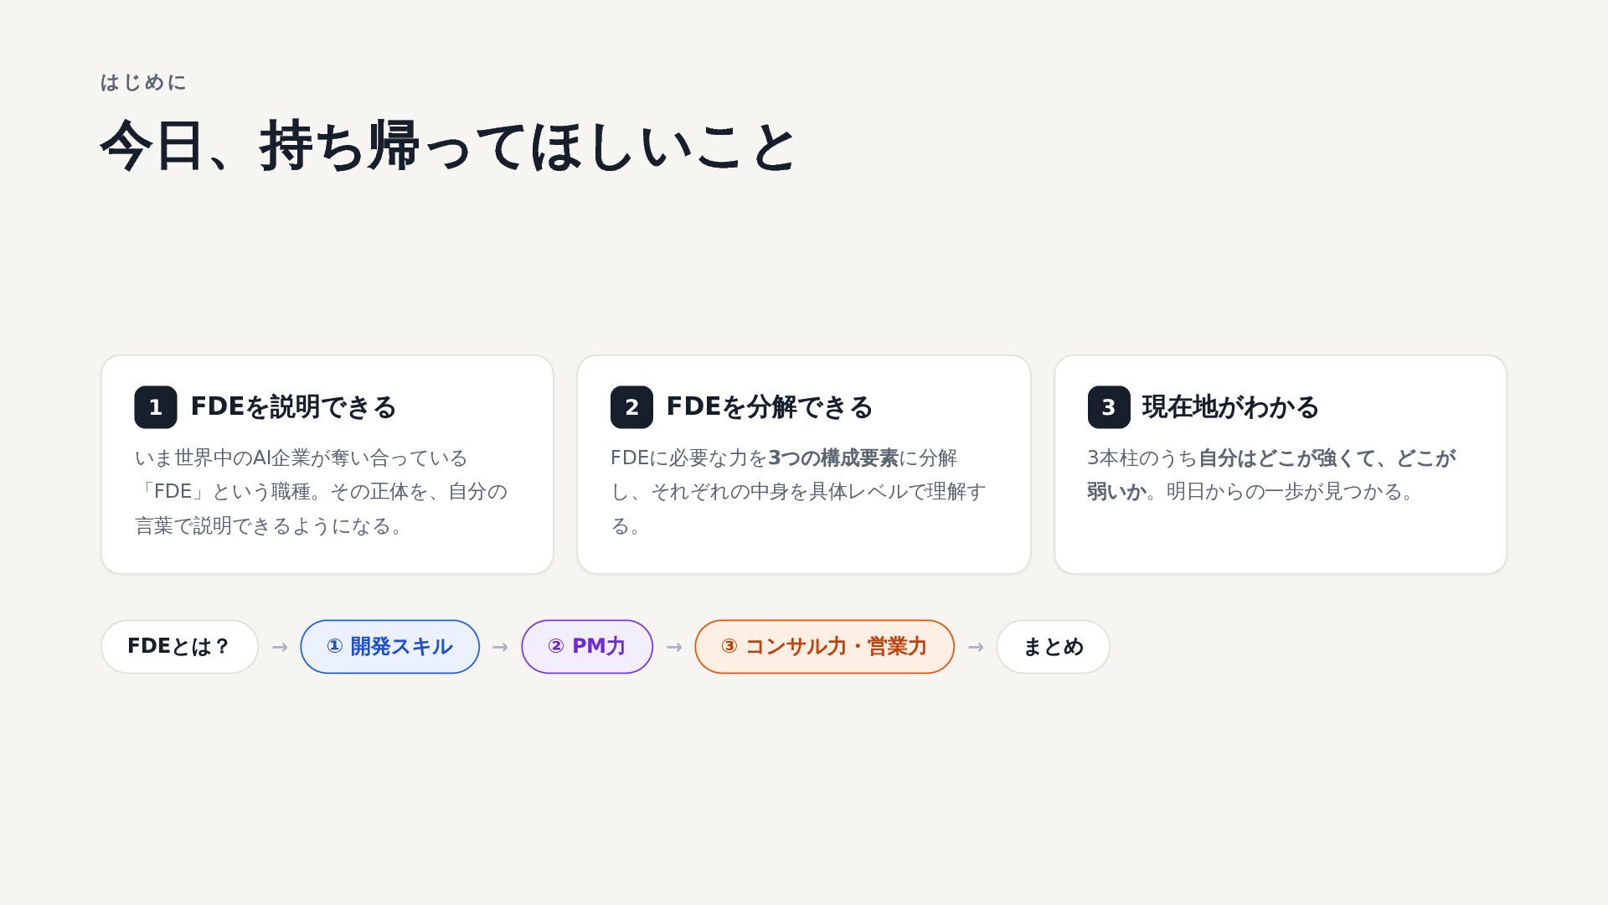Click the slide title 今日、持ち帰ってほしいこと
Screen dimensions: 1608x905
coord(448,147)
